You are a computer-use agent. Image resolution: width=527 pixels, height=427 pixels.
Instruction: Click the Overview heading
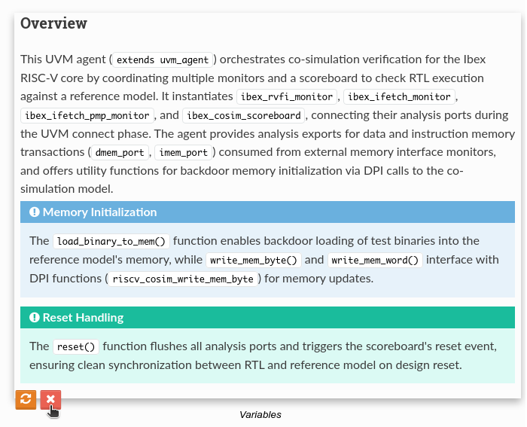click(x=54, y=23)
